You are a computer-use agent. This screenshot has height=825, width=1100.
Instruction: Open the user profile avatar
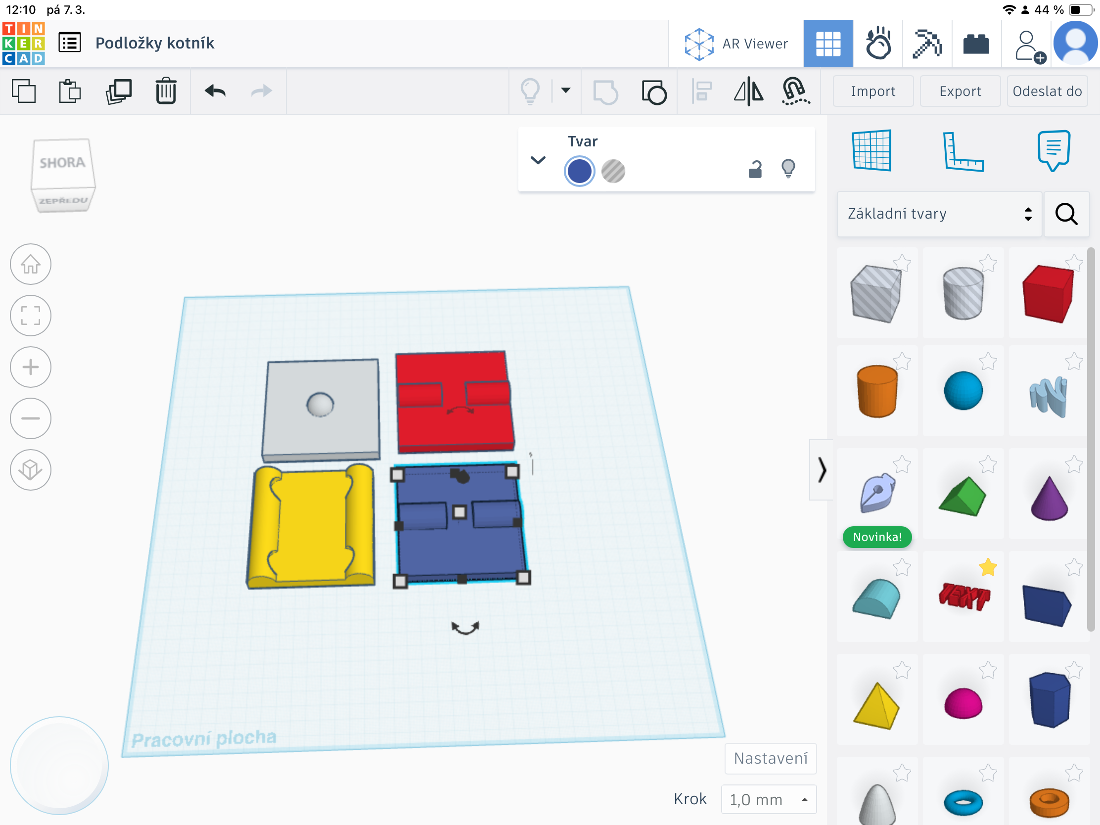click(1076, 43)
